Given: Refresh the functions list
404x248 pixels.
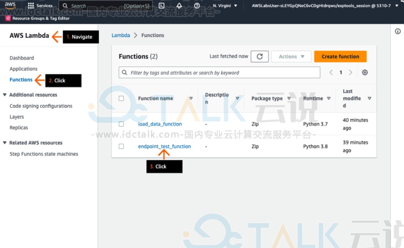Looking at the screenshot, I should 260,56.
